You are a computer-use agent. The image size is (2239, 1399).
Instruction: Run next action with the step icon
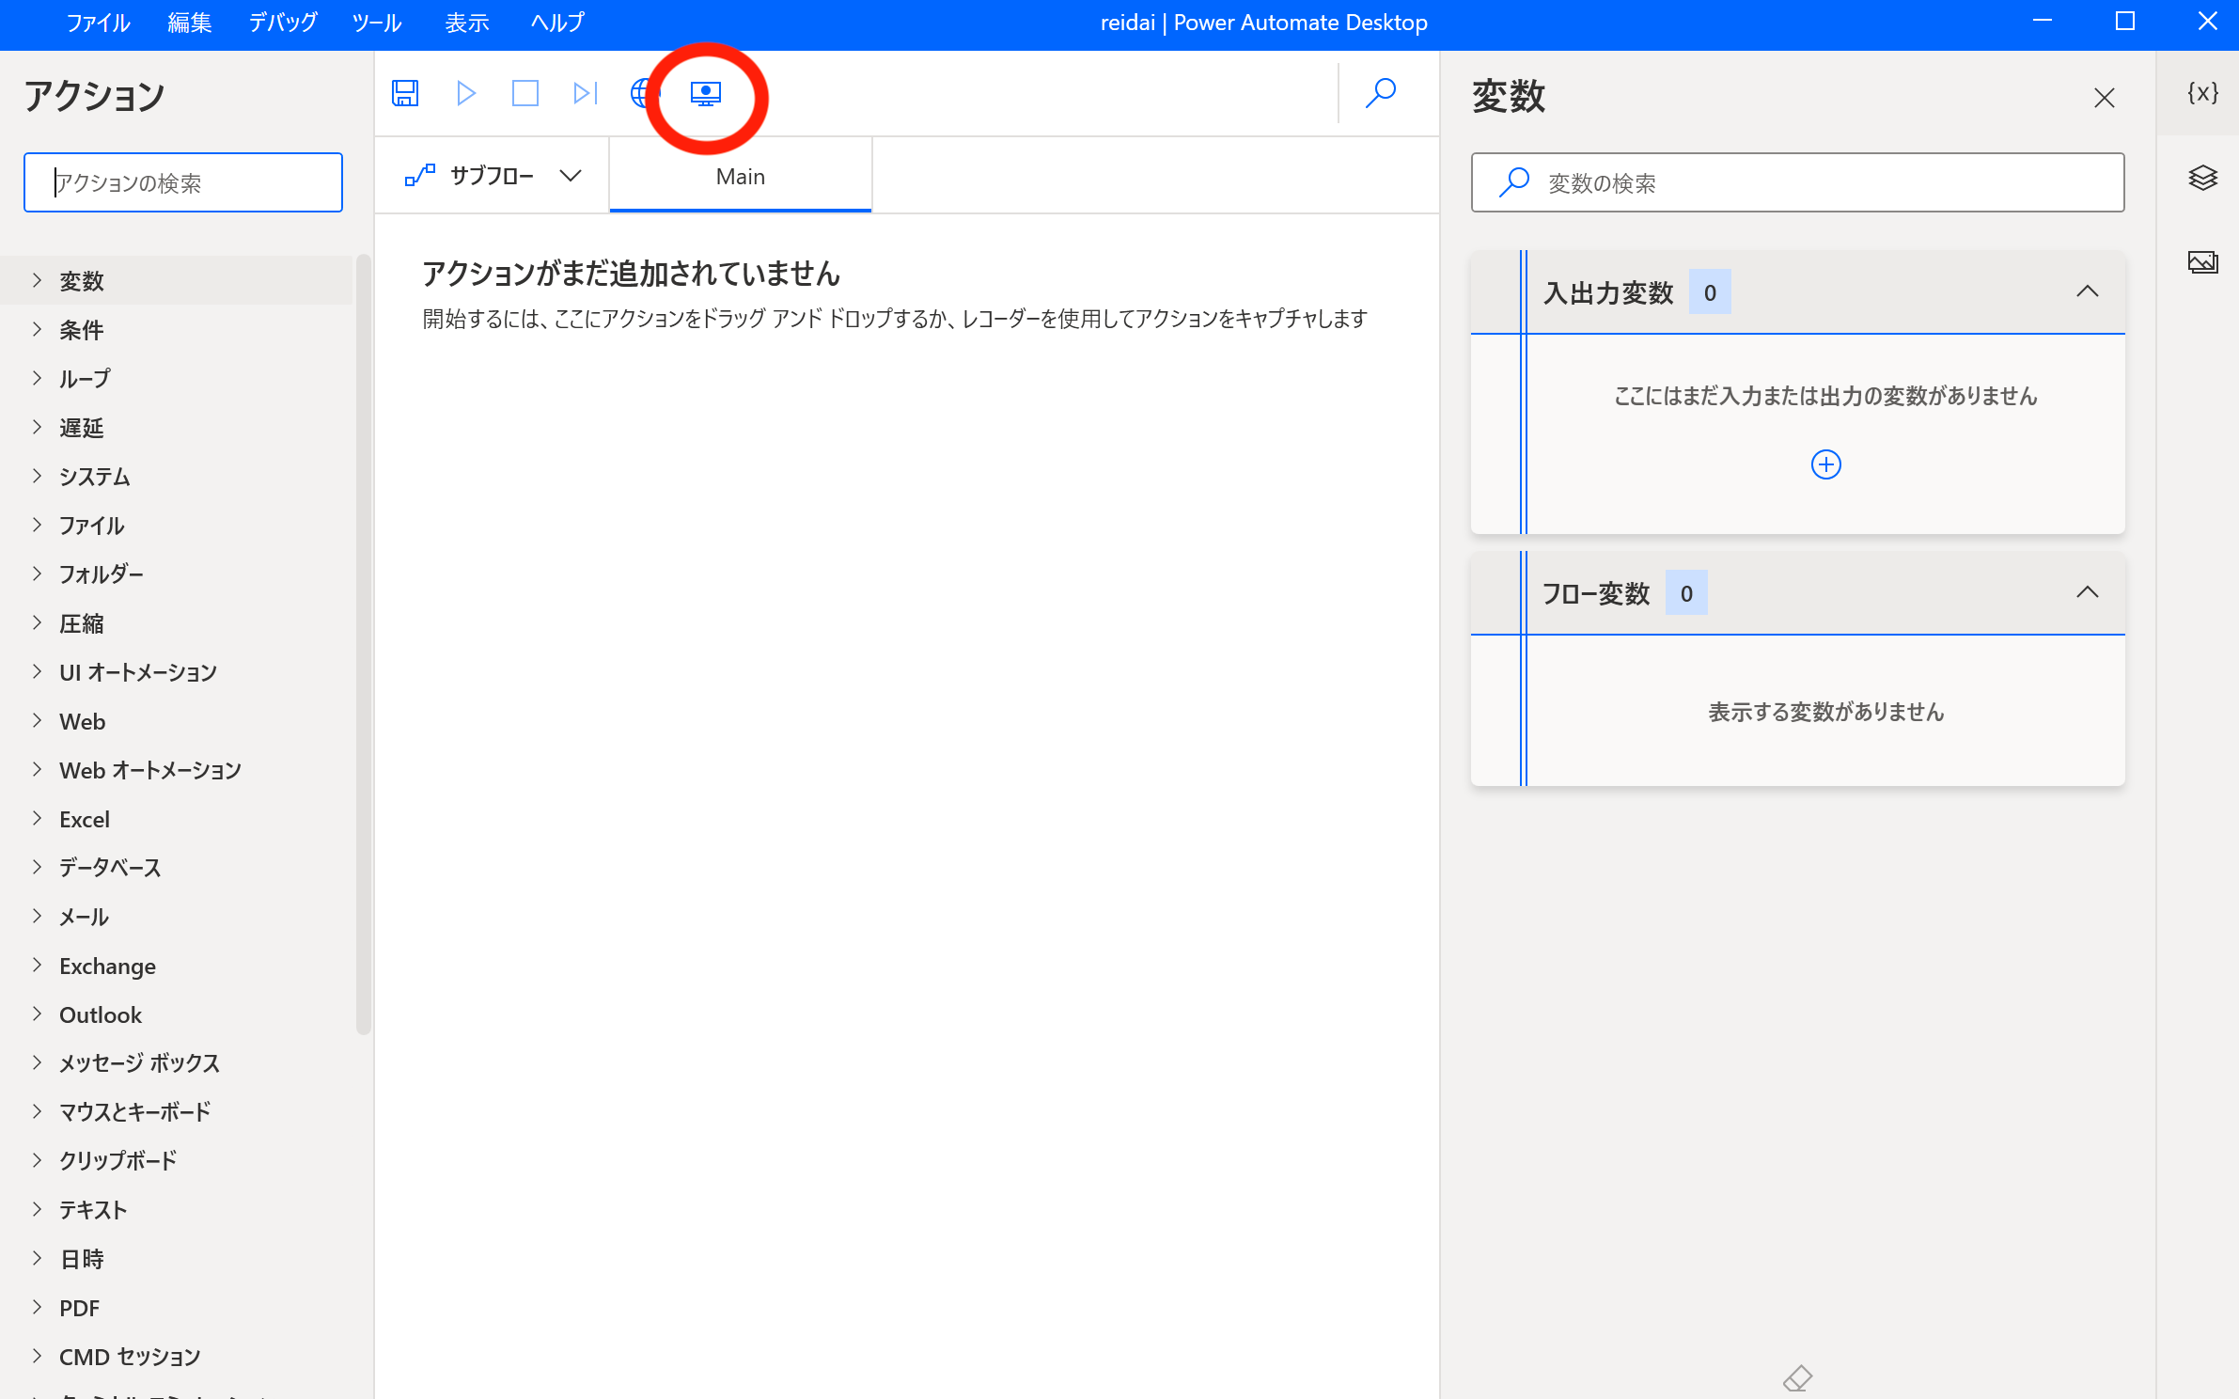(x=585, y=93)
